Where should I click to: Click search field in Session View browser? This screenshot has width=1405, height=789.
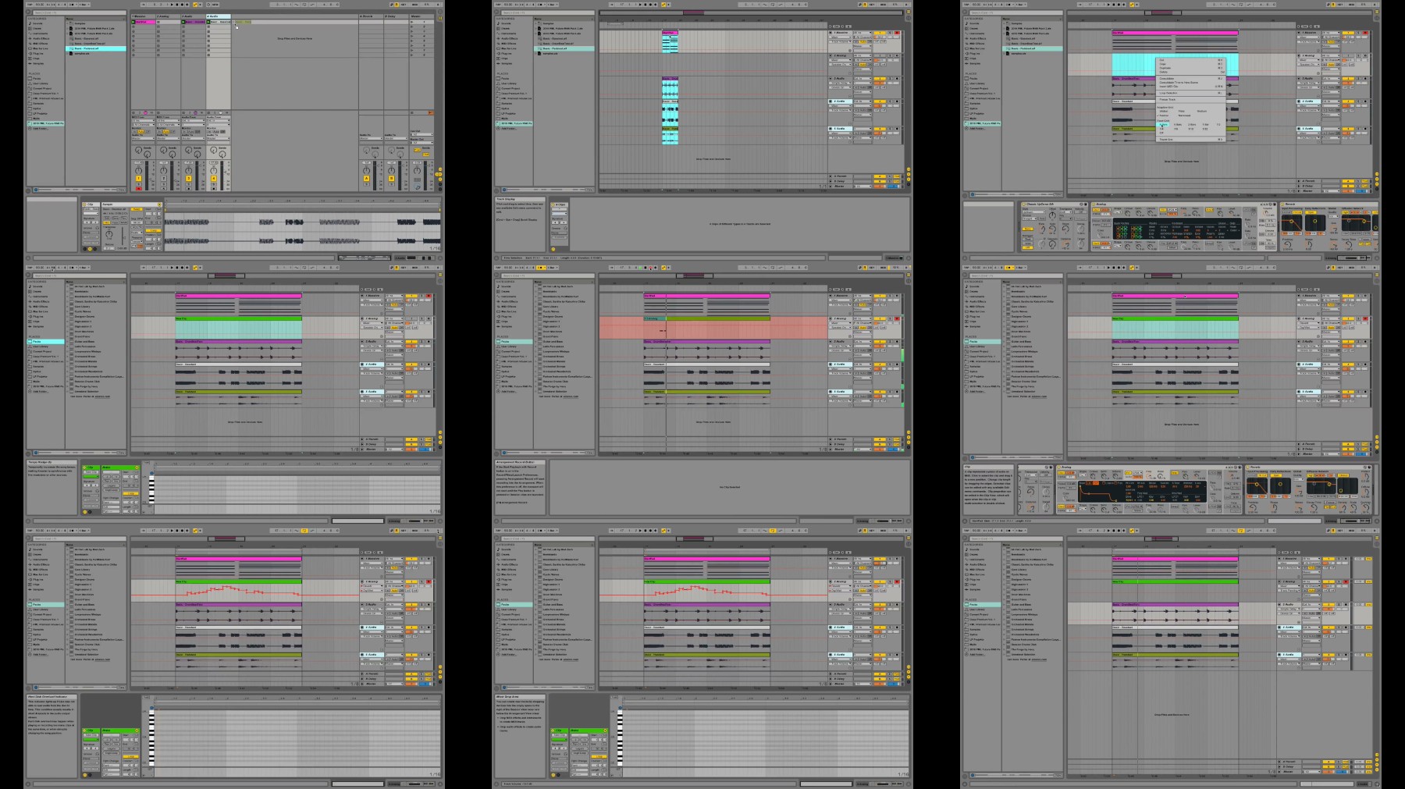pyautogui.click(x=80, y=12)
